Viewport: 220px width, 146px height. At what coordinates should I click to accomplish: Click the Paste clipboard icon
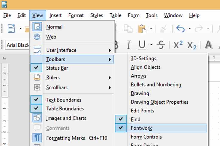tap(142, 29)
